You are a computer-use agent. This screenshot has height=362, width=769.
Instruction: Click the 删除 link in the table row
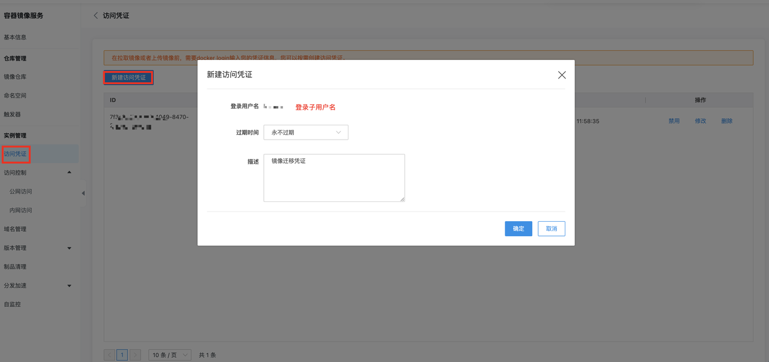click(727, 121)
